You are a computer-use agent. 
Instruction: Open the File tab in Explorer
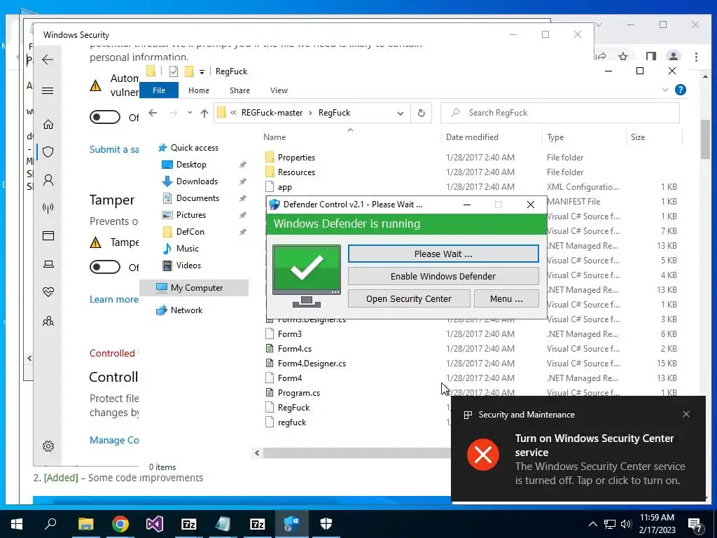159,90
